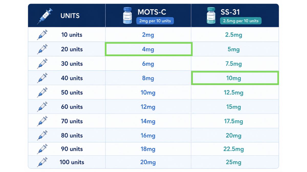This screenshot has width=307, height=172.
Task: Click the MOTS-C column title
Action: pyautogui.click(x=152, y=12)
